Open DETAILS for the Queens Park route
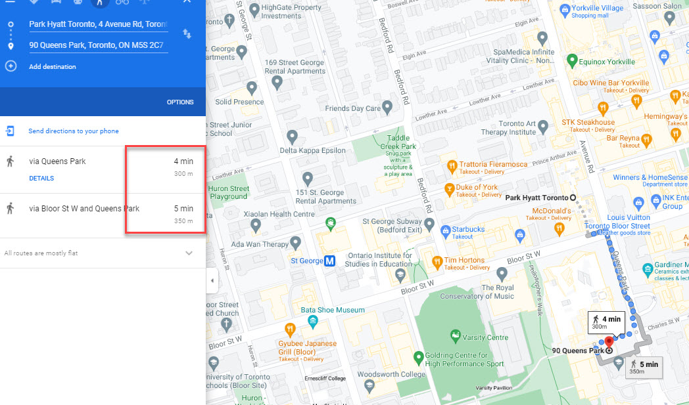 coord(41,179)
